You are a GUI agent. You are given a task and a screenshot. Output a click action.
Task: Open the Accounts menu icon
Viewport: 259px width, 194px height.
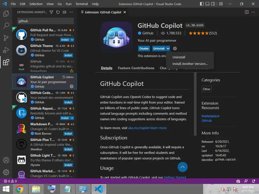(6, 160)
